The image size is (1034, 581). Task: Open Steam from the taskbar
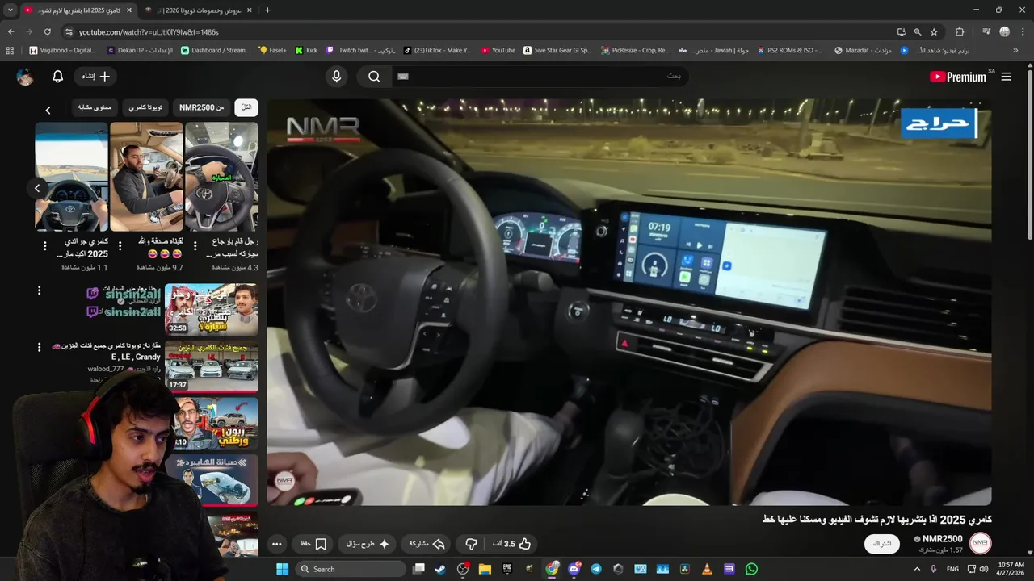pyautogui.click(x=440, y=569)
